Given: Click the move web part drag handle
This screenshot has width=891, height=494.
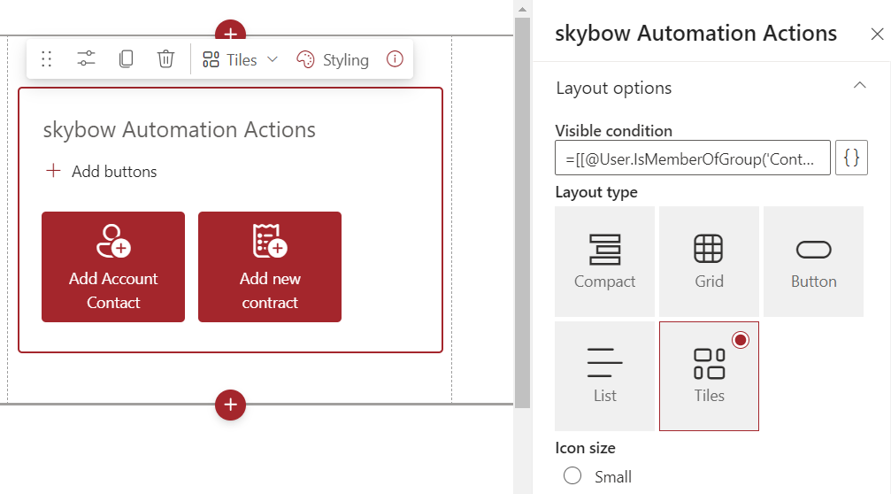Looking at the screenshot, I should [47, 59].
